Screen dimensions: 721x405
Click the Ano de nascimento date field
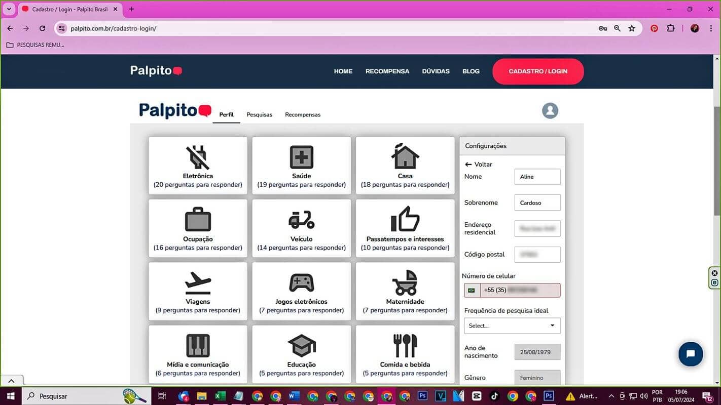point(537,352)
